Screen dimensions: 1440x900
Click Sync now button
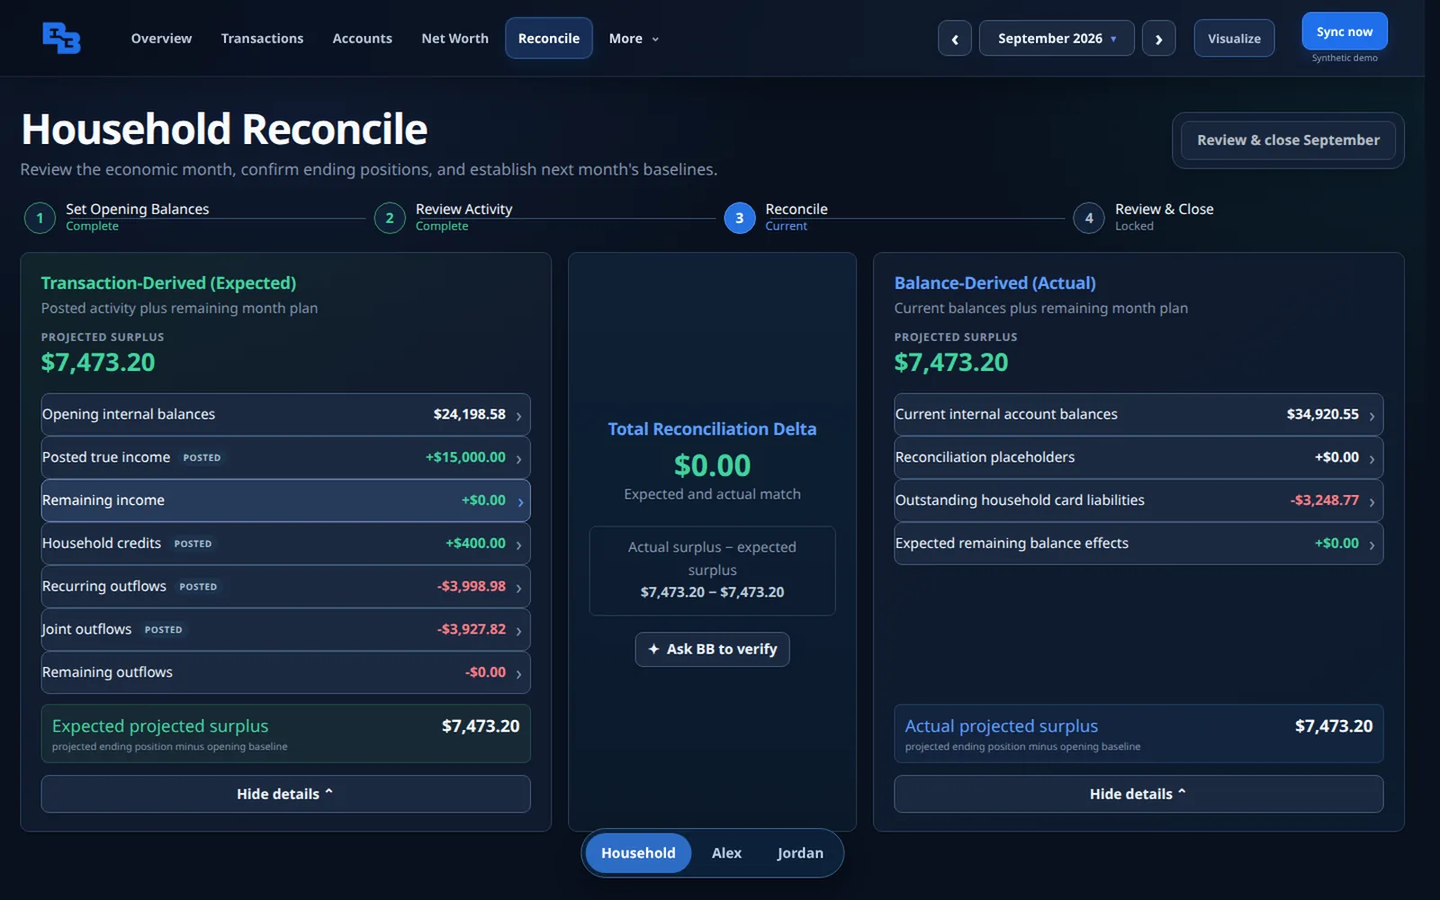(x=1345, y=31)
